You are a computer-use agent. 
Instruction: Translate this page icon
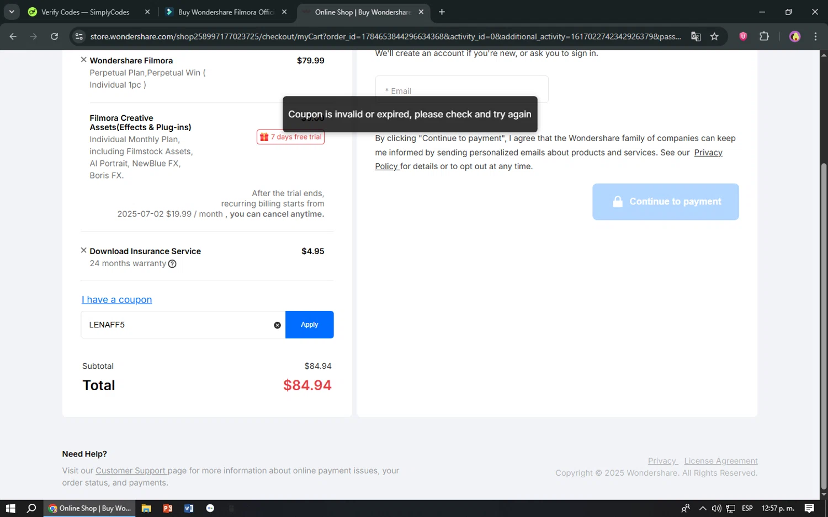click(x=696, y=36)
